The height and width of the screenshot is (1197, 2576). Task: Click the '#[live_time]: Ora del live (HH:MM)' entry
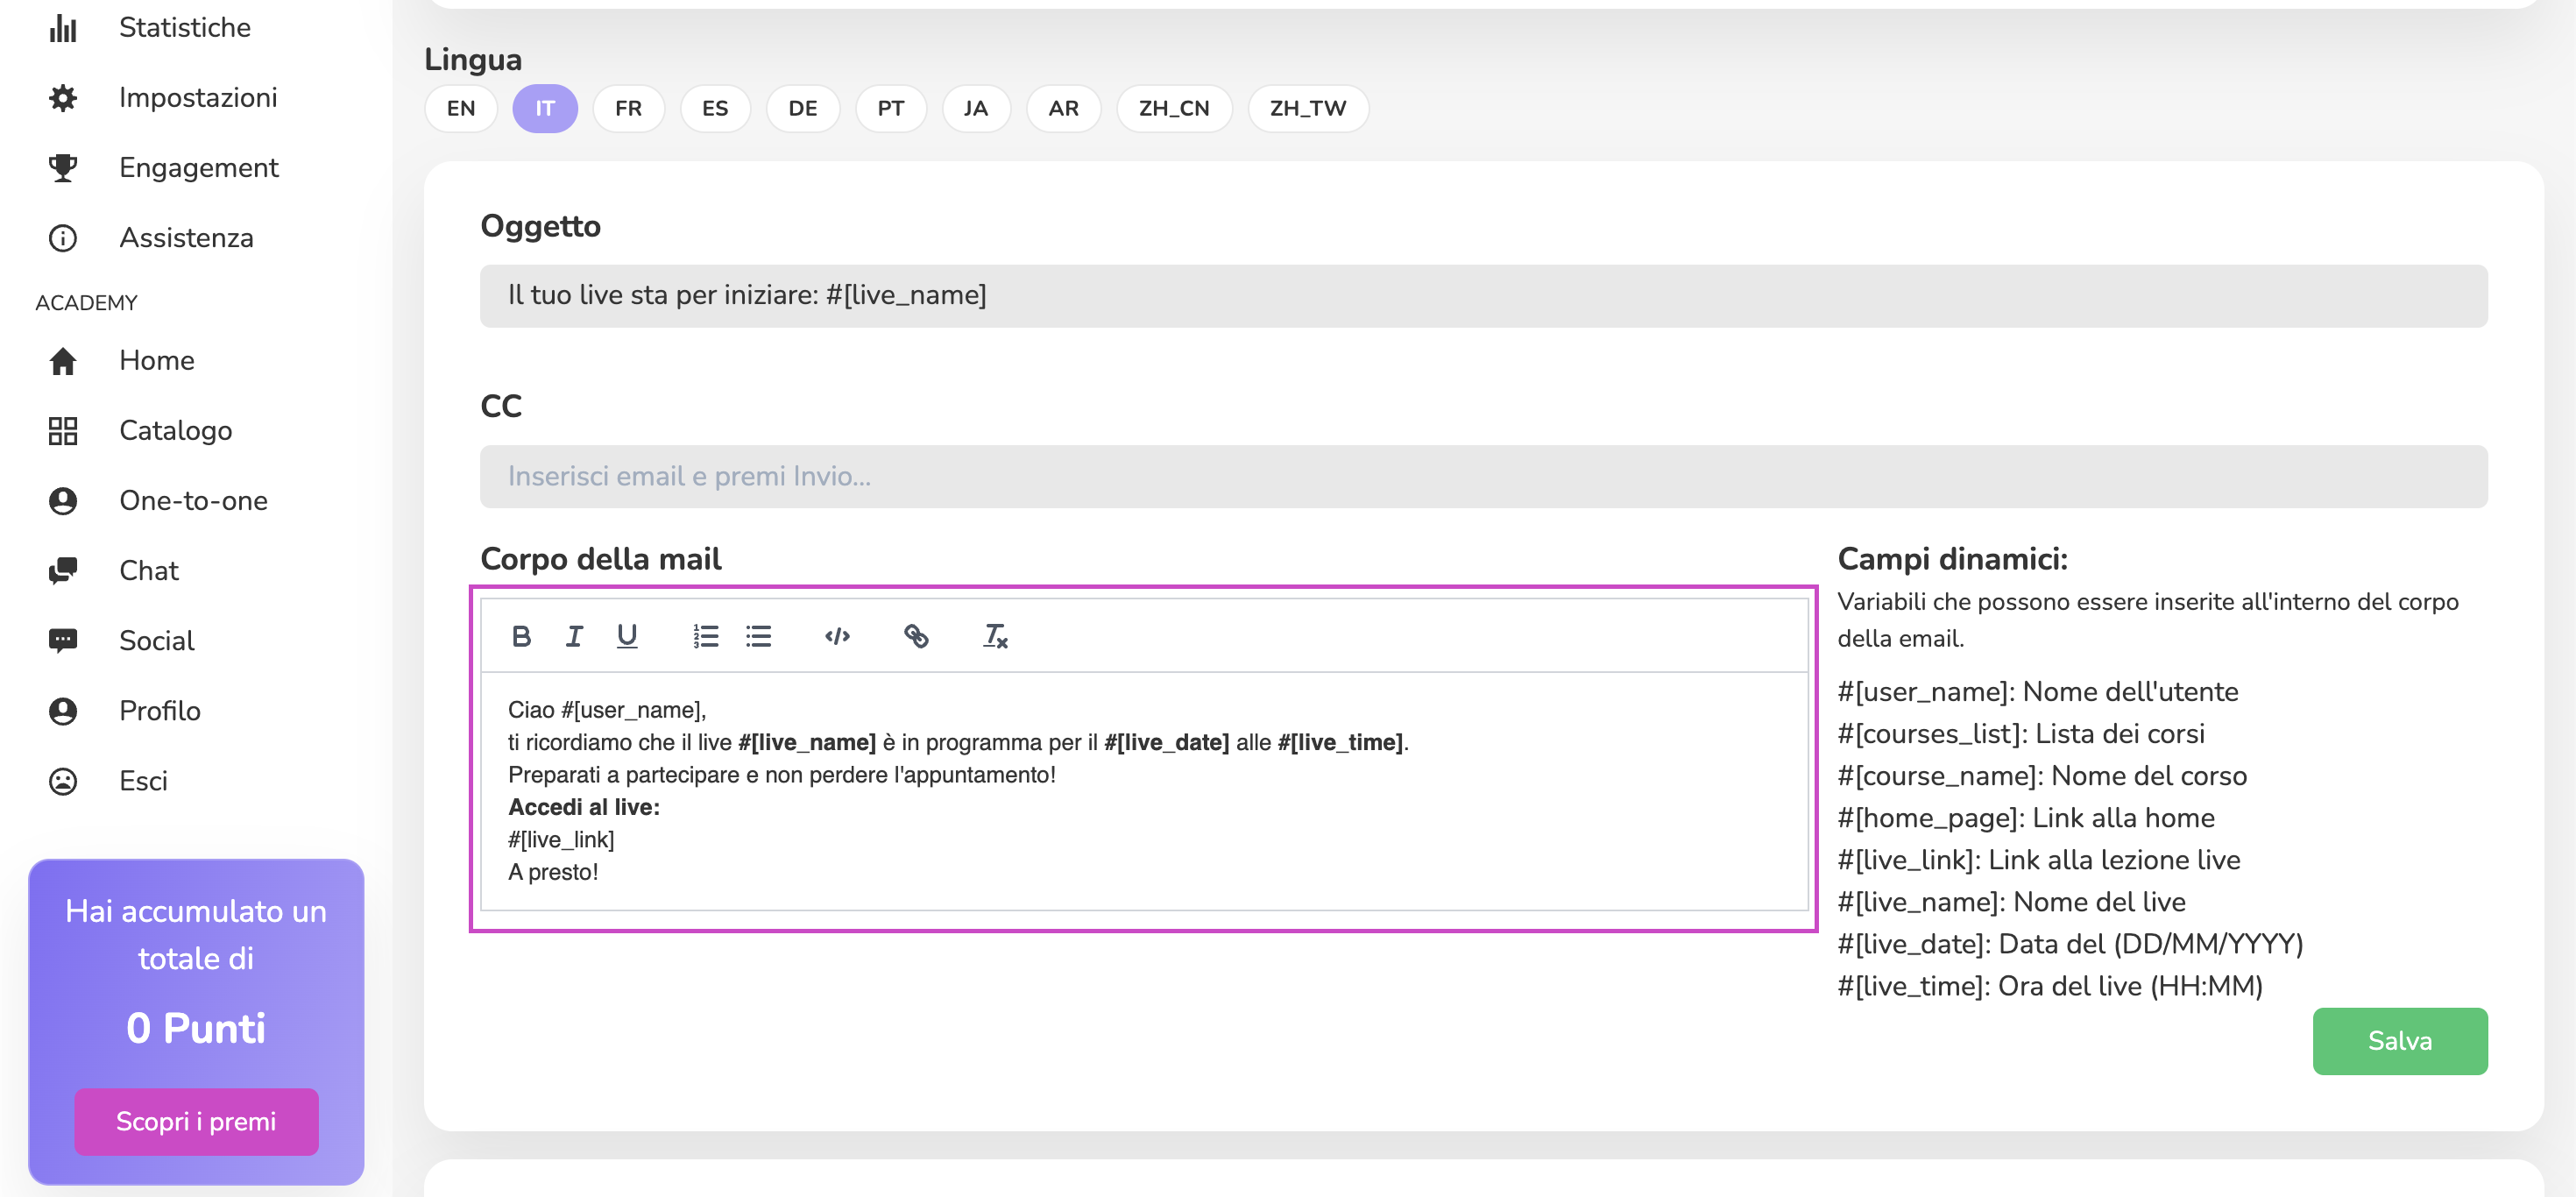[2050, 986]
